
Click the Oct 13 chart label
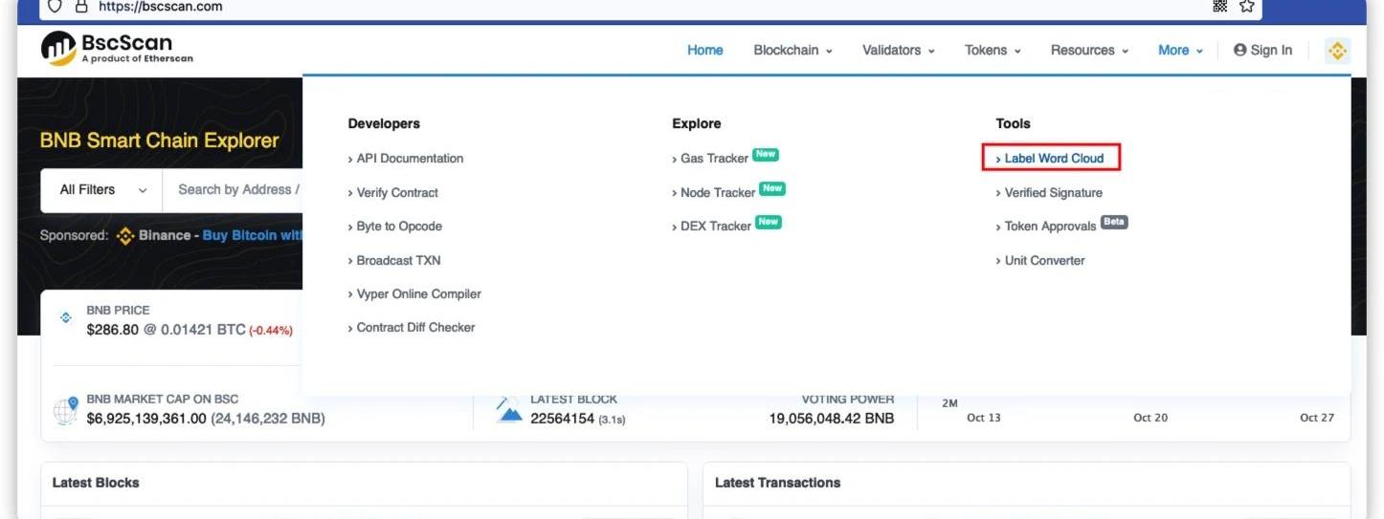(x=984, y=418)
